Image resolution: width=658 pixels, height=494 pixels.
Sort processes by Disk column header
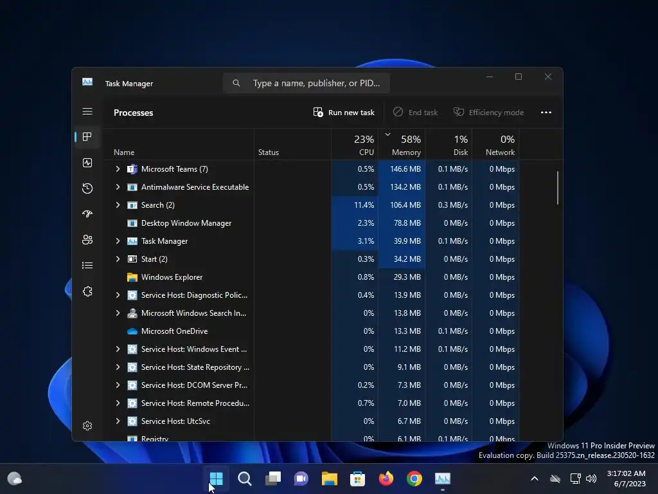(449, 145)
